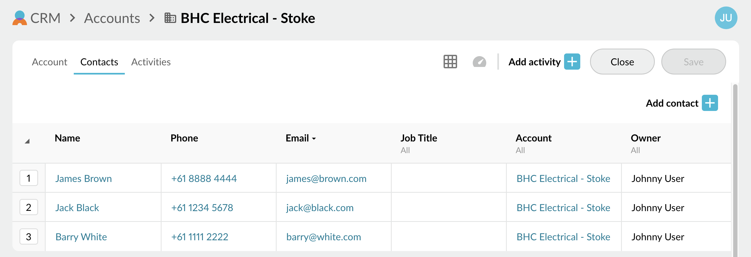Click the Close button

(x=622, y=62)
